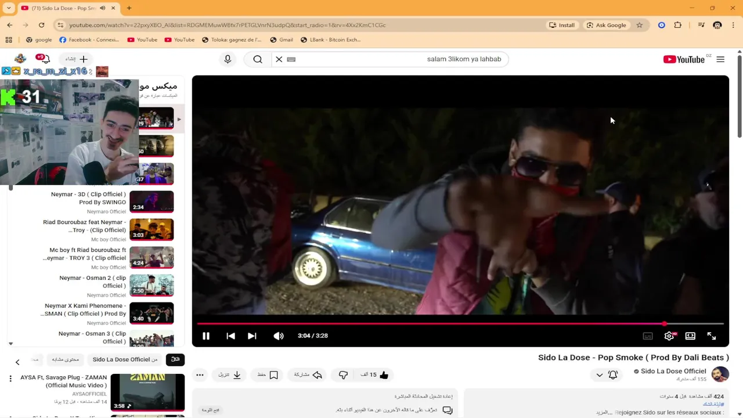Like the video with thumbs up

(x=375, y=375)
